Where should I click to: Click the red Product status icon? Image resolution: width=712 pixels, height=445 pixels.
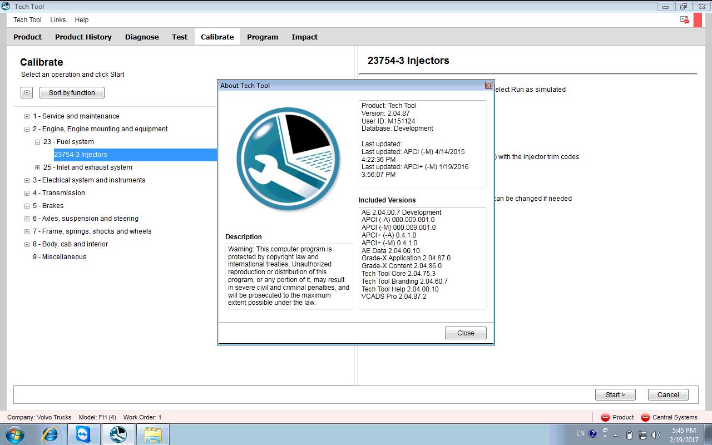(x=605, y=417)
